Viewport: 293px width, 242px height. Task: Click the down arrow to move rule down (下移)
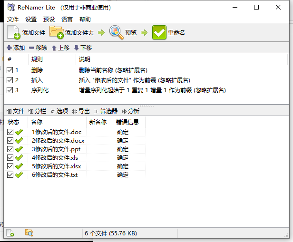point(76,48)
